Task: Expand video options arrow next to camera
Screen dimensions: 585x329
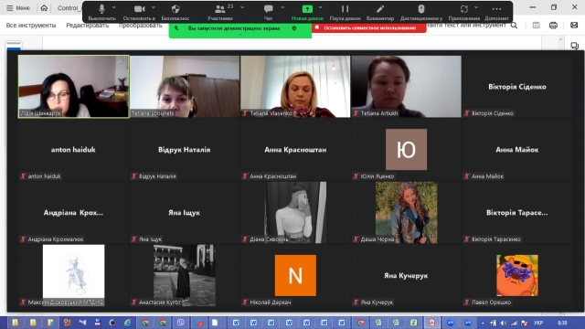Action: click(x=153, y=7)
